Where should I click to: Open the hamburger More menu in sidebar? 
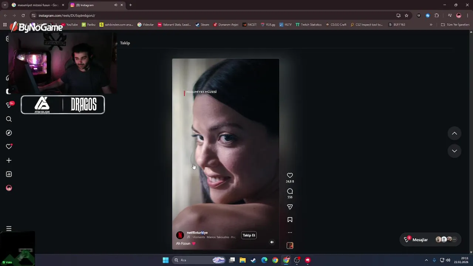tap(9, 229)
